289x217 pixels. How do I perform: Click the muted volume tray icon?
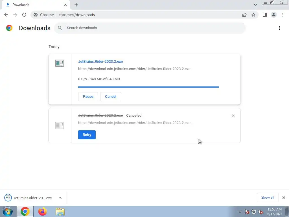click(260, 212)
